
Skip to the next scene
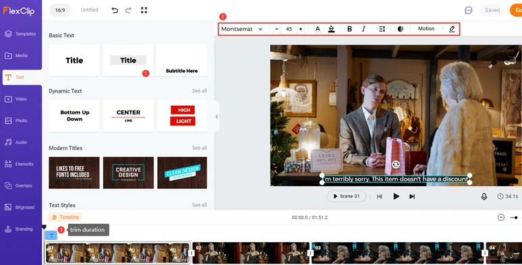tap(412, 196)
